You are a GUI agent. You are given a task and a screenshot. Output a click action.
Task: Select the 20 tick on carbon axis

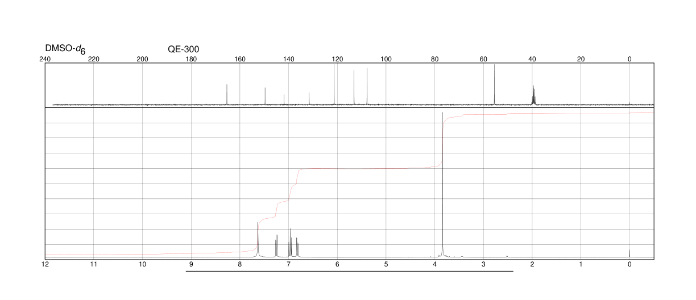tap(581, 59)
